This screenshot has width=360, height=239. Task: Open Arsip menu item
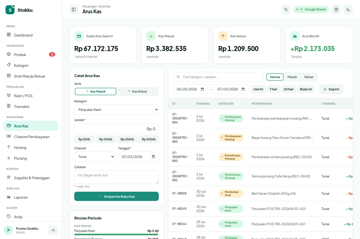[x=31, y=217]
